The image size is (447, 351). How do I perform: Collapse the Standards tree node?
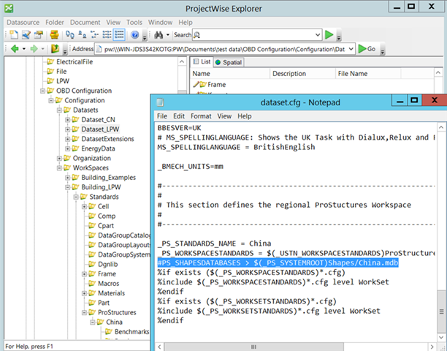(x=76, y=197)
